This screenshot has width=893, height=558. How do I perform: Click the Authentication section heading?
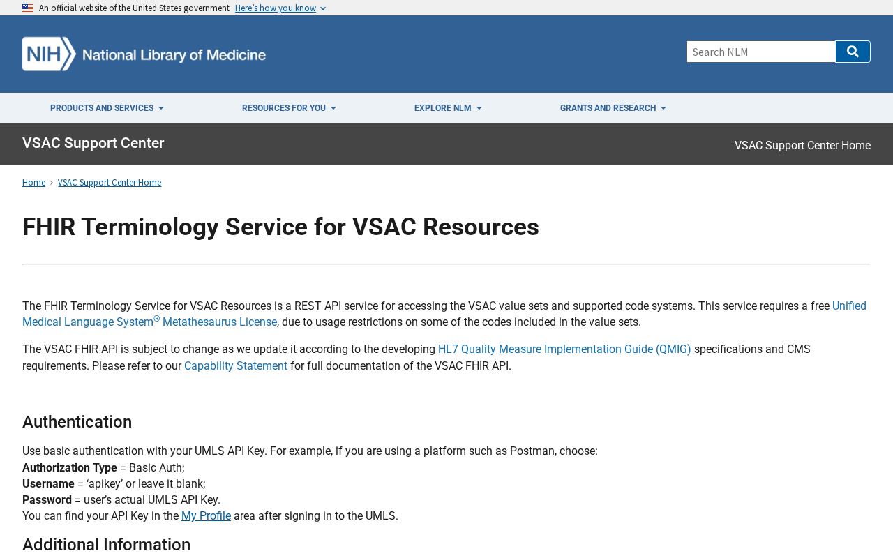[77, 422]
